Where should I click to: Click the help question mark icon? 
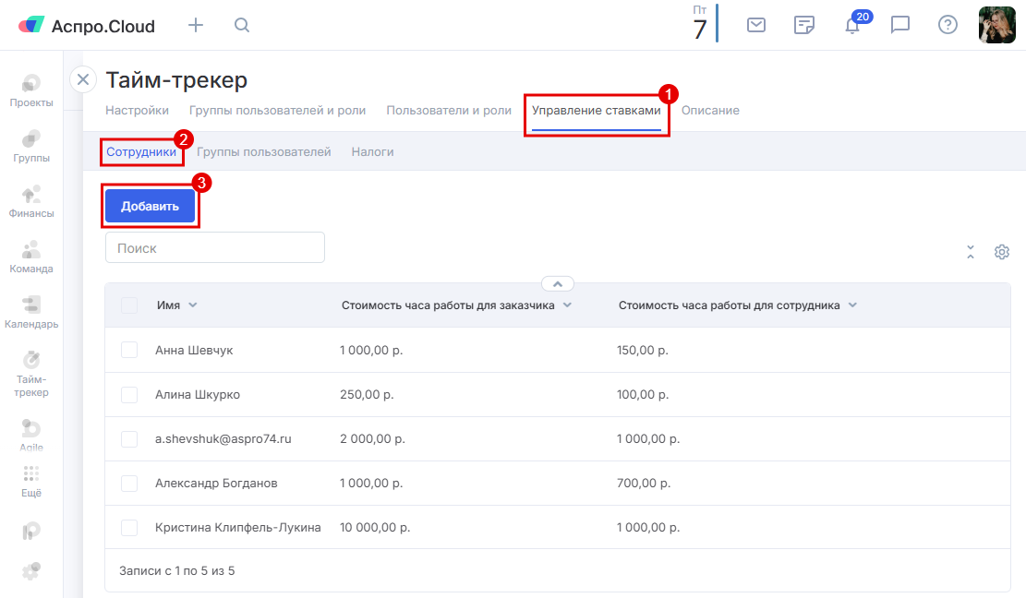[948, 26]
